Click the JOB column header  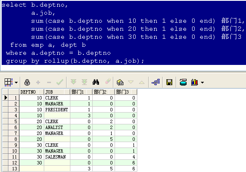(57, 92)
